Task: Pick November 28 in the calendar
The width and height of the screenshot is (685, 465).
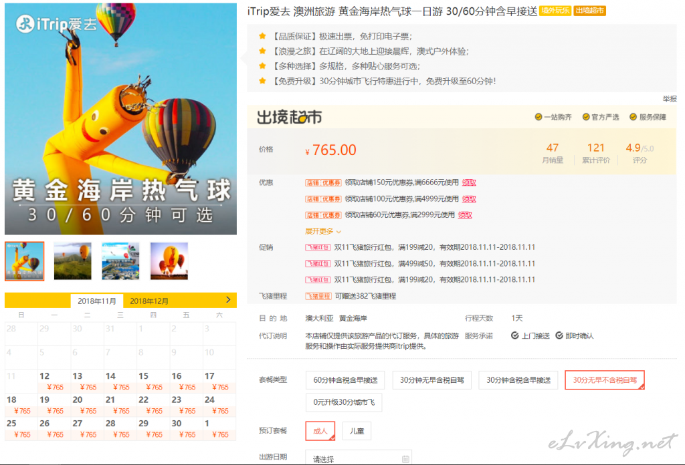Action: click(x=120, y=428)
